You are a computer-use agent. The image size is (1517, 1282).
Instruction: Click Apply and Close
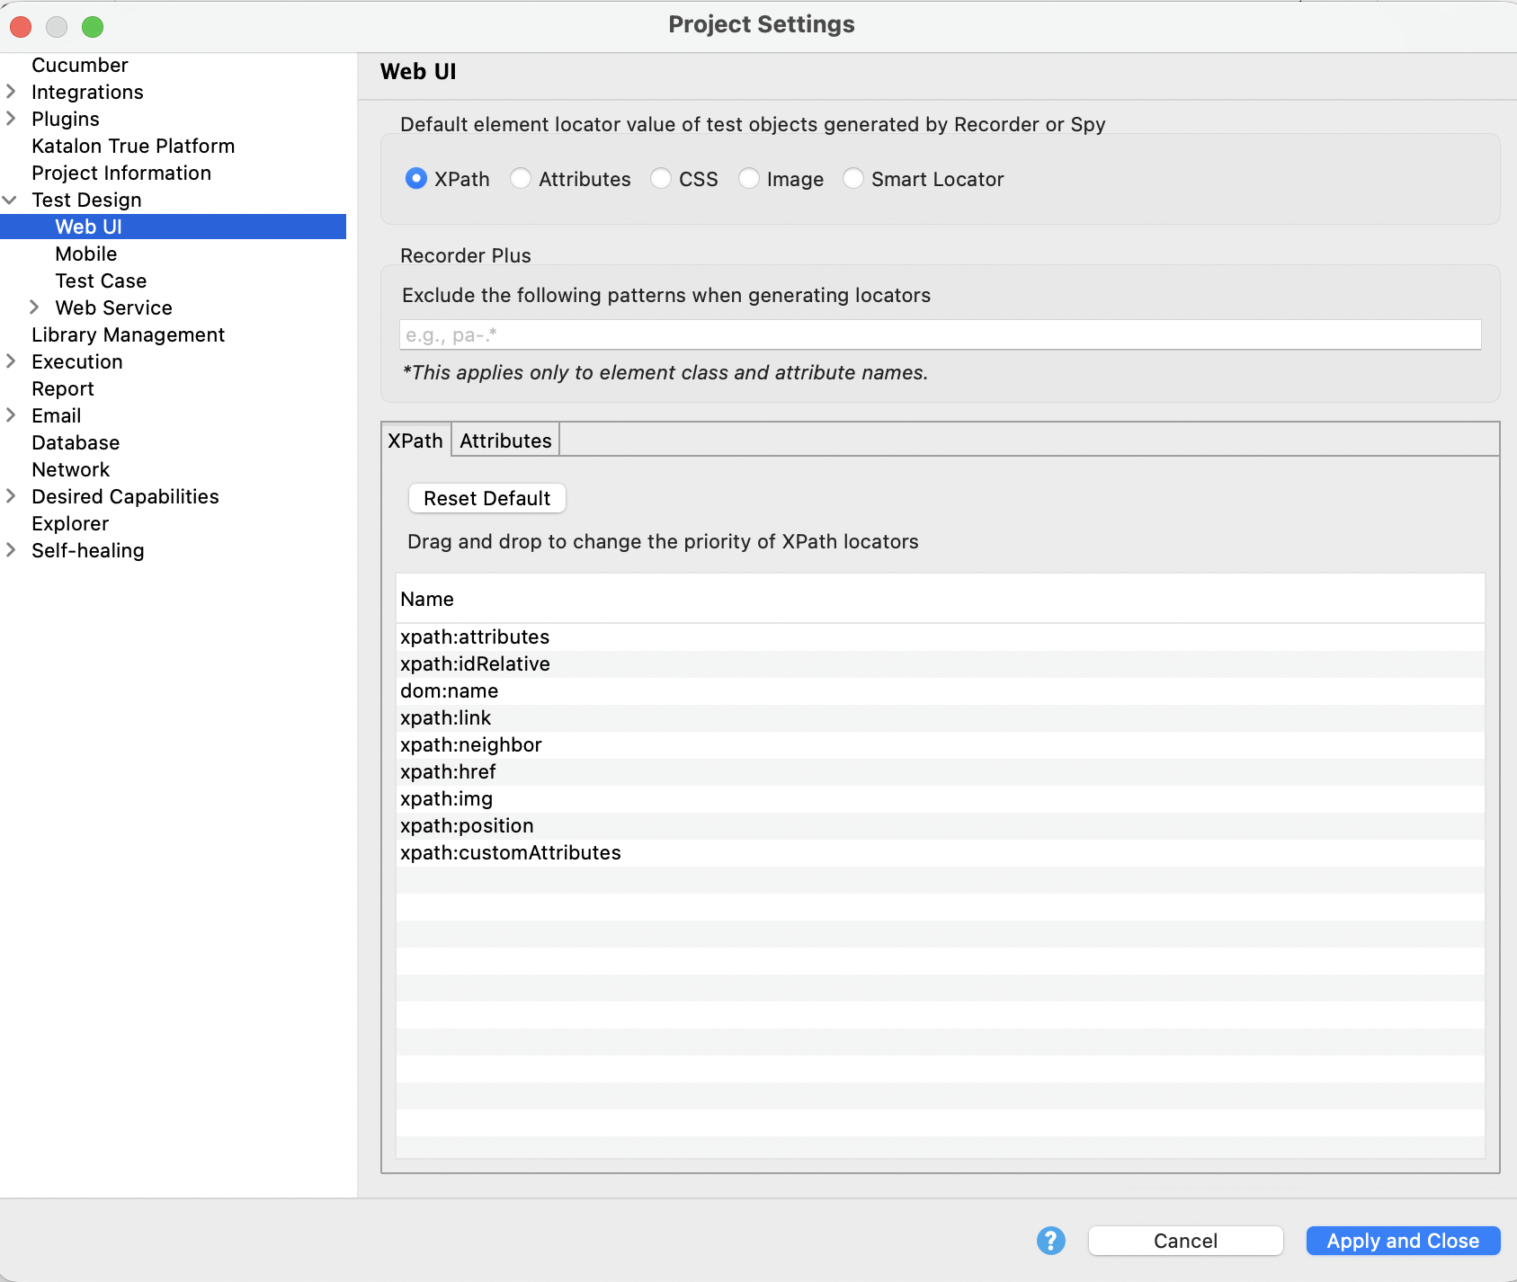click(x=1403, y=1241)
